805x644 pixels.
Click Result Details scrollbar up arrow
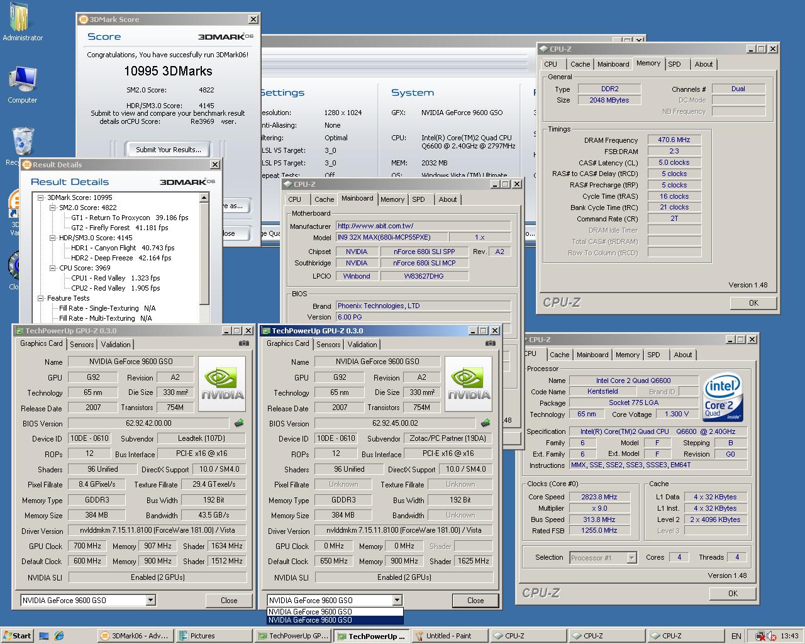tap(204, 197)
